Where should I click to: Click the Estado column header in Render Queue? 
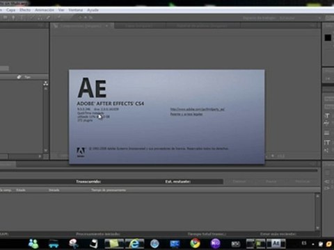click(21, 190)
